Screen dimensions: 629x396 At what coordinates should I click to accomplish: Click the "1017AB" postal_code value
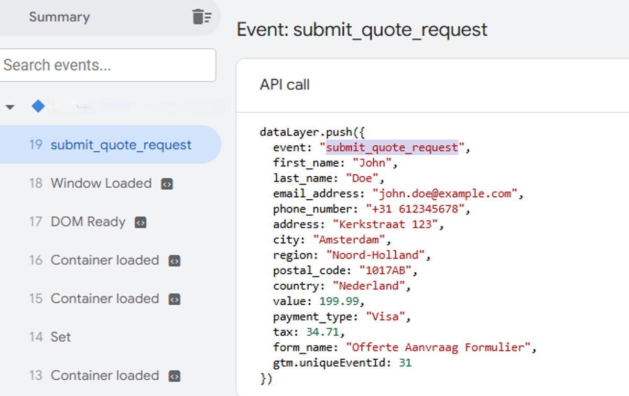tap(385, 271)
